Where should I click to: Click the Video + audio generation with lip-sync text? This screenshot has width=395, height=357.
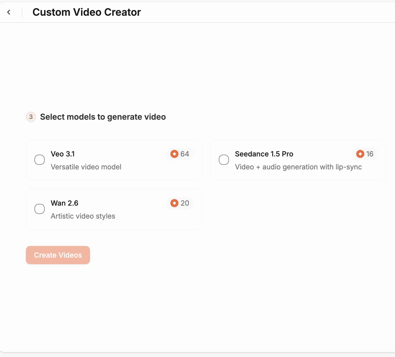[x=298, y=167]
